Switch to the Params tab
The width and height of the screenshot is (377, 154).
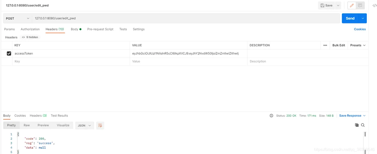pyautogui.click(x=9, y=29)
